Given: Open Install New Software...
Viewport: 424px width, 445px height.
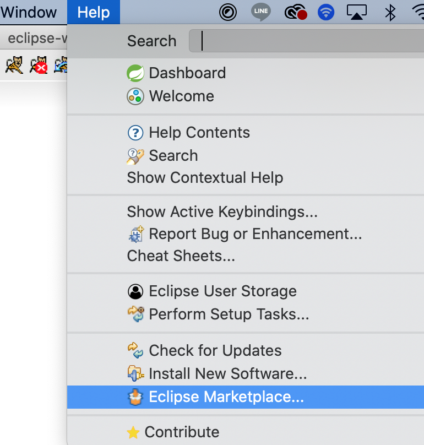Looking at the screenshot, I should [246, 373].
